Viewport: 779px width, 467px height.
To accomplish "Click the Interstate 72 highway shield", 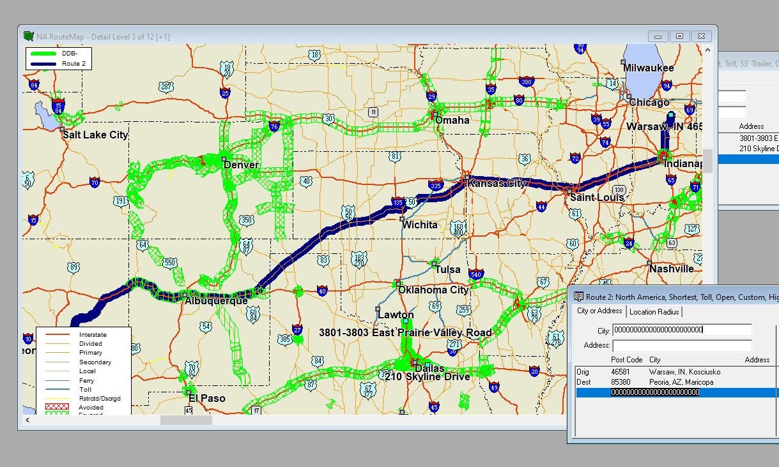I will click(575, 158).
